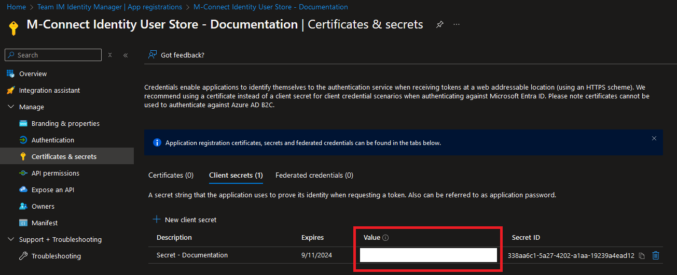The height and width of the screenshot is (275, 677).
Task: Collapse the Manage section
Action: click(10, 107)
